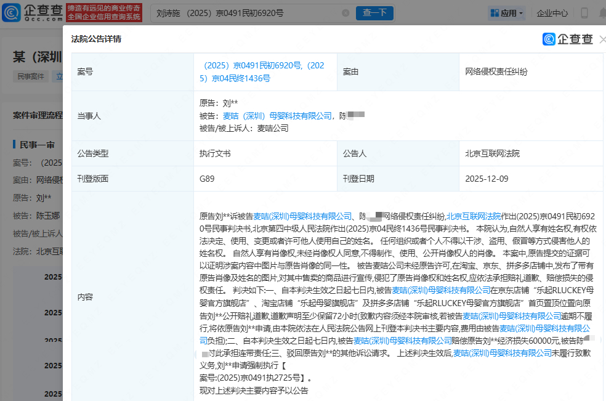The image size is (606, 401).
Task: Click the red slogan banner beside the logo
Action: tap(104, 13)
